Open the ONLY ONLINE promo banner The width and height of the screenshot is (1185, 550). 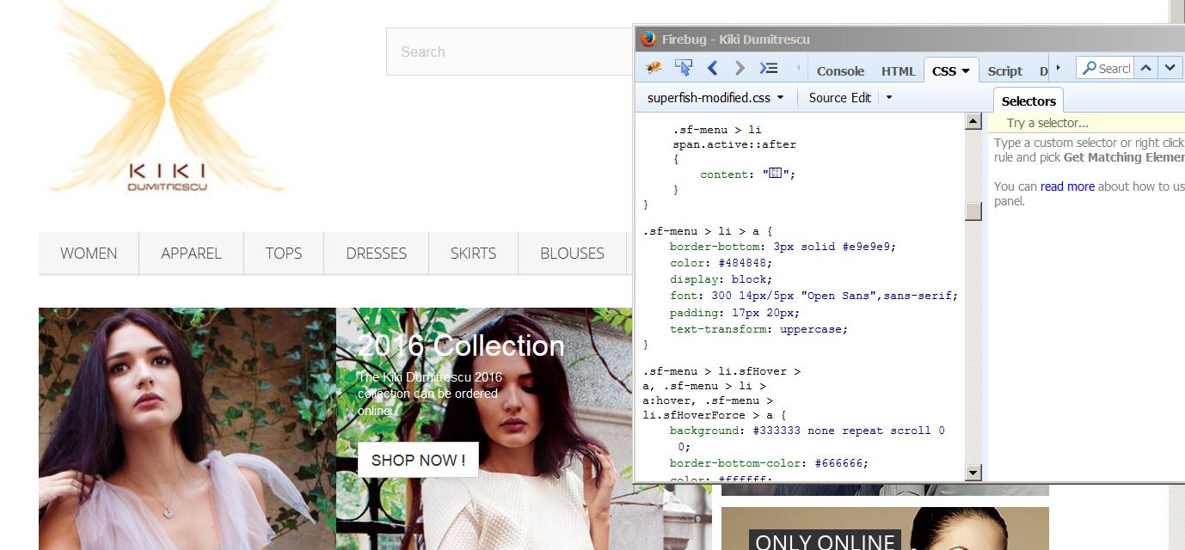click(885, 529)
